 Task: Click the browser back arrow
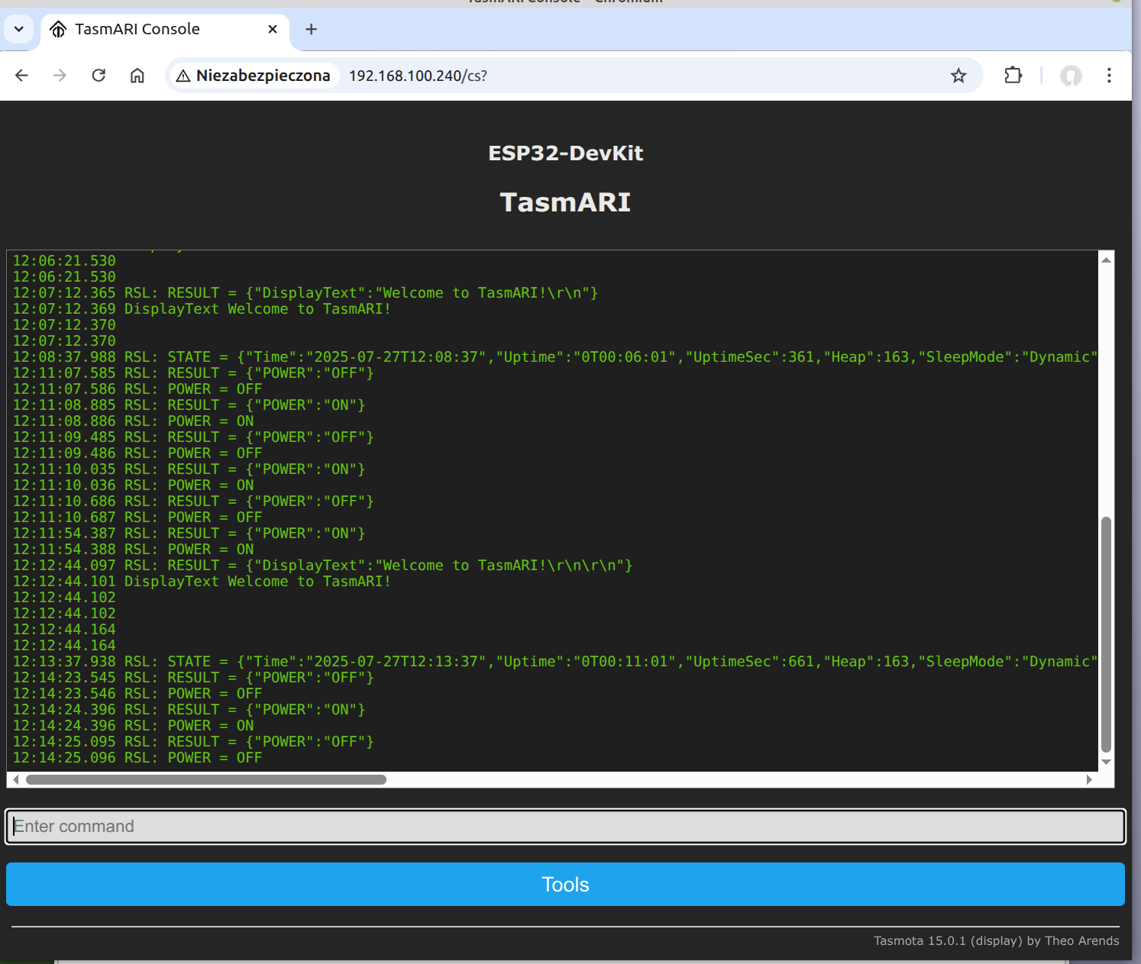click(21, 76)
